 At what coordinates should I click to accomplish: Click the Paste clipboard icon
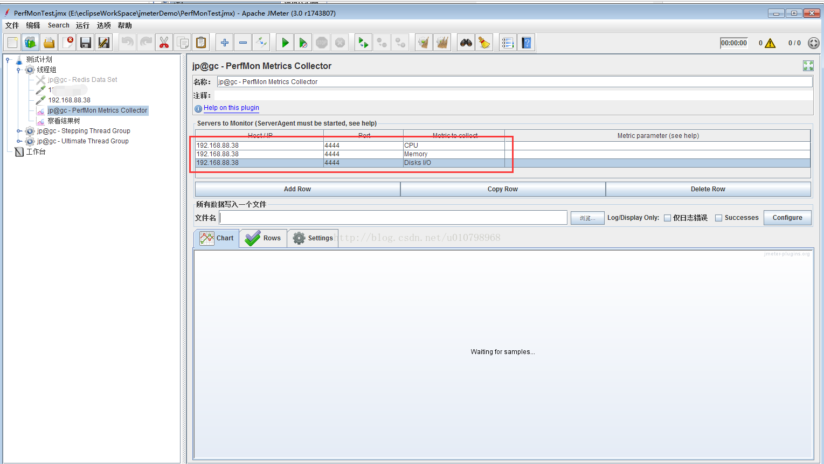(x=201, y=43)
